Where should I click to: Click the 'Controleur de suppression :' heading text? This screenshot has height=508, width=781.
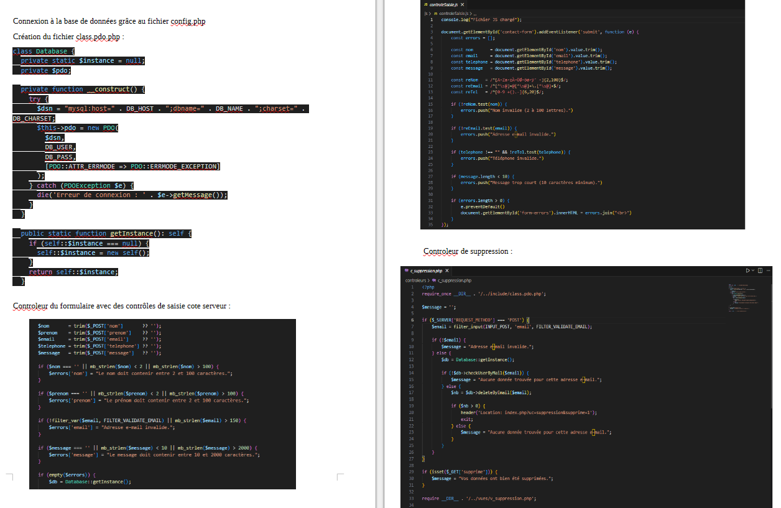(468, 252)
